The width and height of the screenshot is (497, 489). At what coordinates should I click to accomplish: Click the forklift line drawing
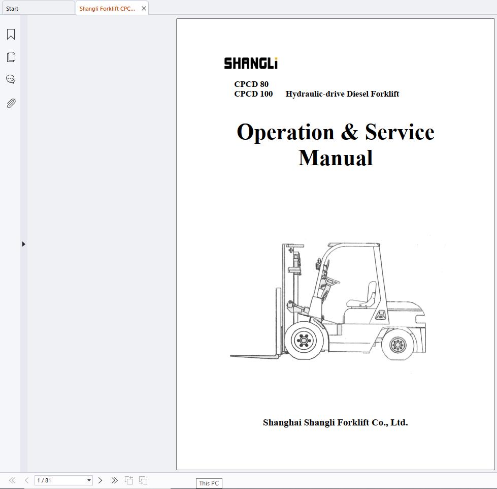(328, 301)
